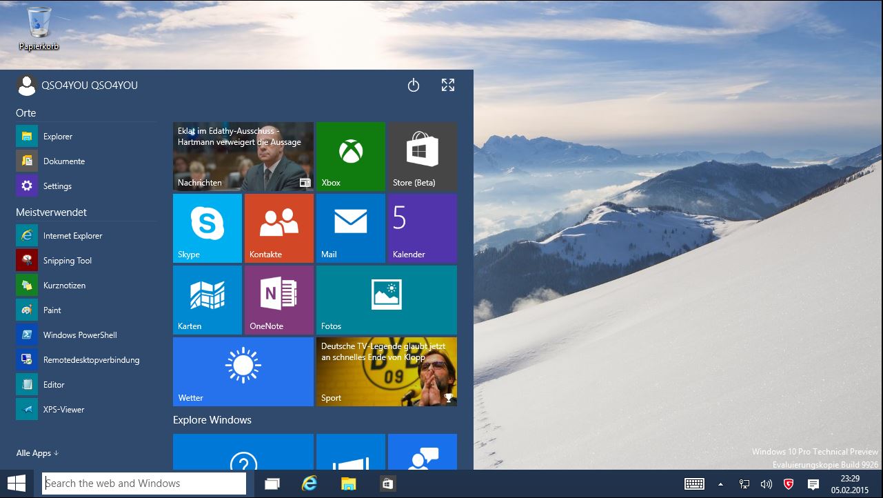This screenshot has height=498, width=883.
Task: Open Task View on the taskbar
Action: (272, 484)
